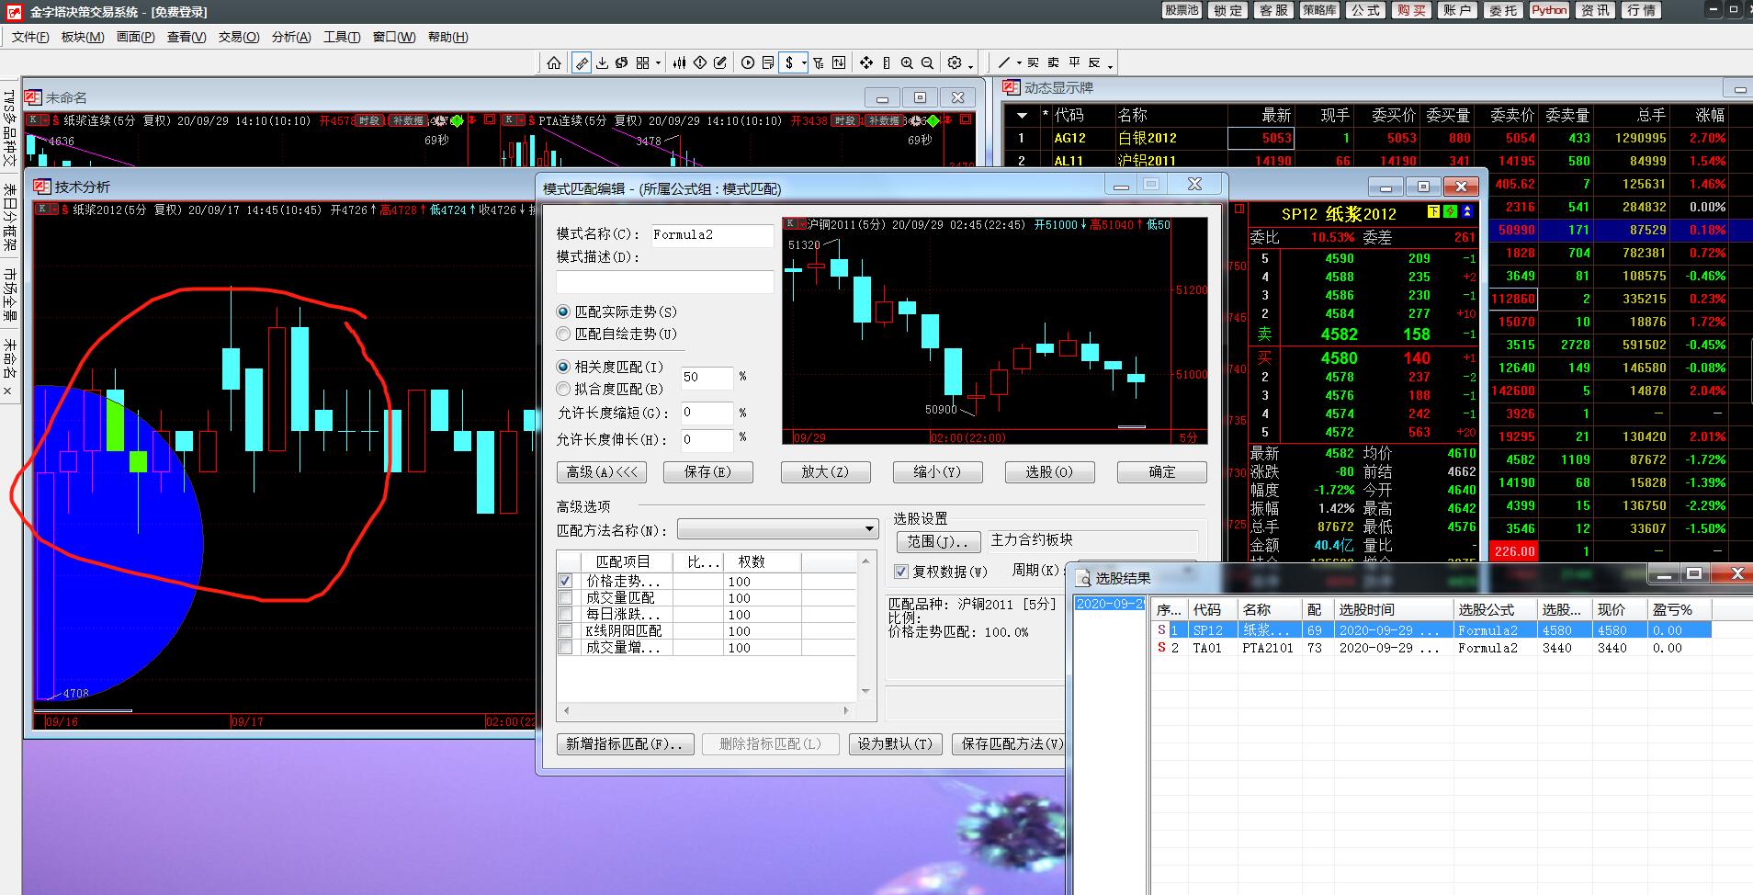Click the download arrow toolbar icon
The image size is (1753, 895).
(602, 62)
